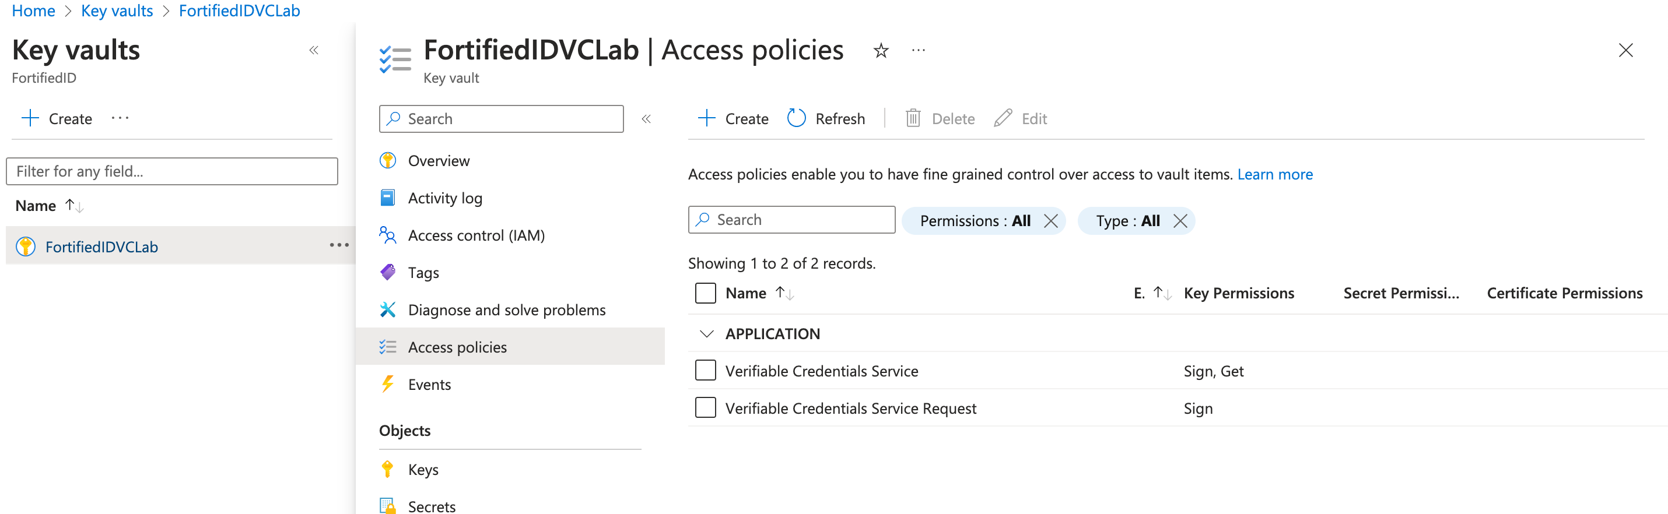Click the FortifiedIDVCLab vault key icon

coord(26,247)
